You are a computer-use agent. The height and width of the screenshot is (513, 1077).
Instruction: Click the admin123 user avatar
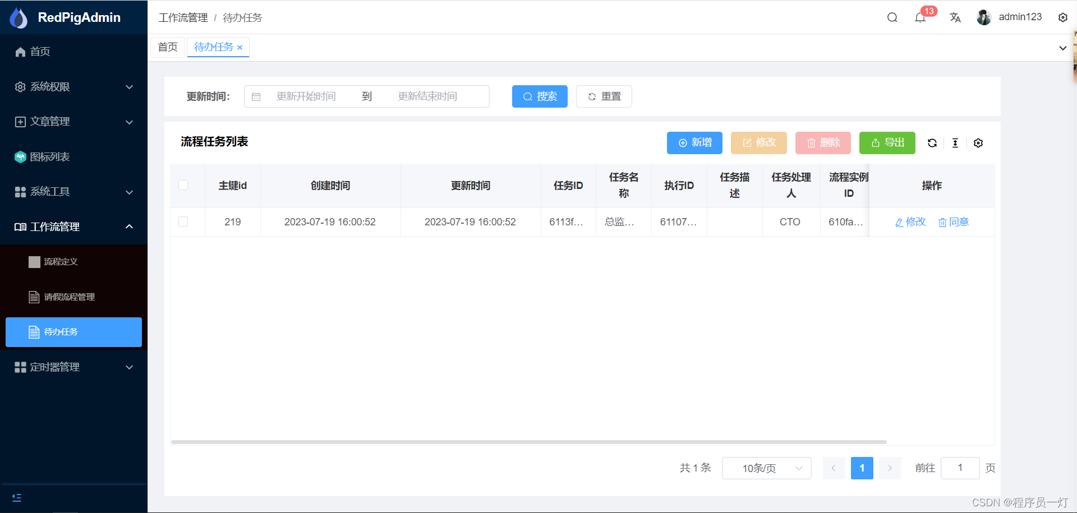point(984,17)
